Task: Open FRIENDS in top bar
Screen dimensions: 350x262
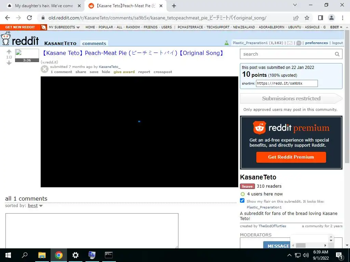Action: [150, 27]
